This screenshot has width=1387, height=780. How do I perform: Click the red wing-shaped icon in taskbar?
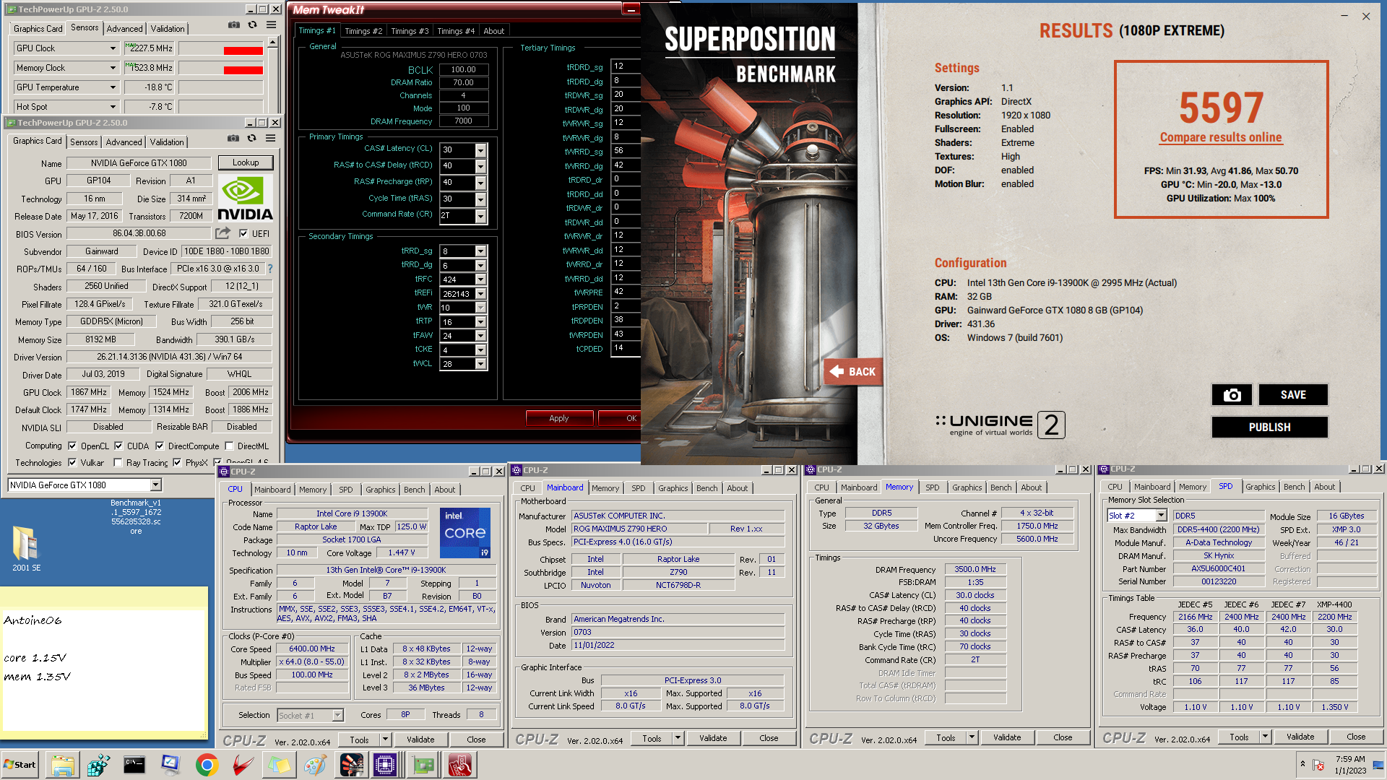tap(243, 765)
